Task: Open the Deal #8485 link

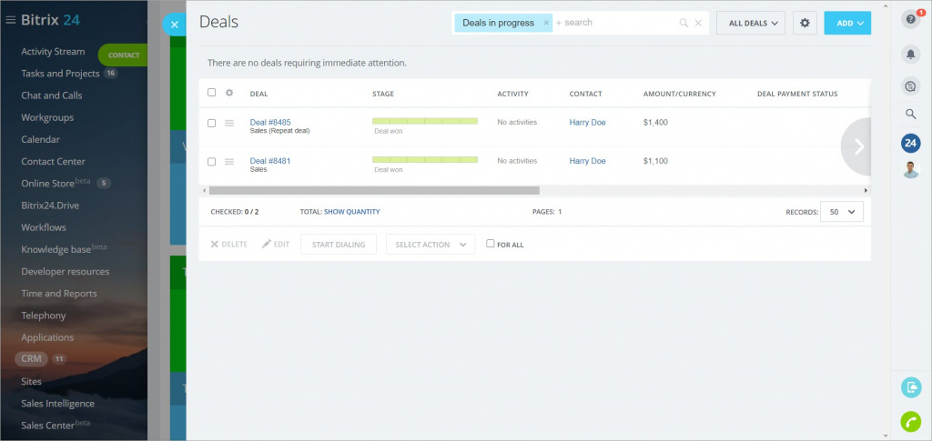Action: (x=270, y=122)
